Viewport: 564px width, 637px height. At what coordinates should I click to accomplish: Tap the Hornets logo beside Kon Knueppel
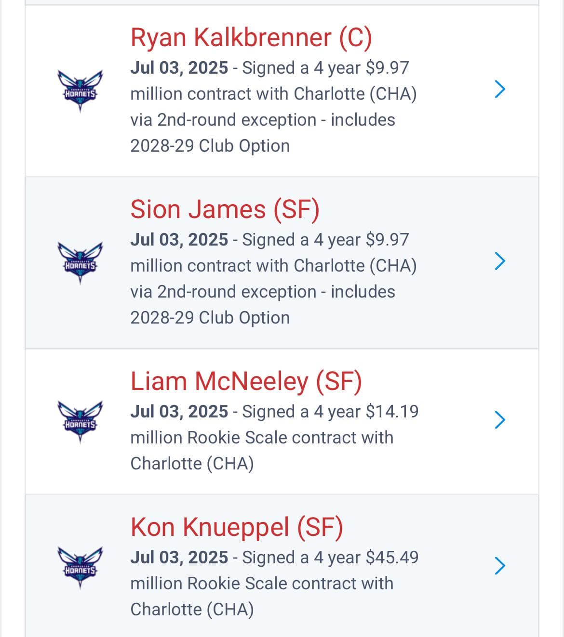coord(80,568)
